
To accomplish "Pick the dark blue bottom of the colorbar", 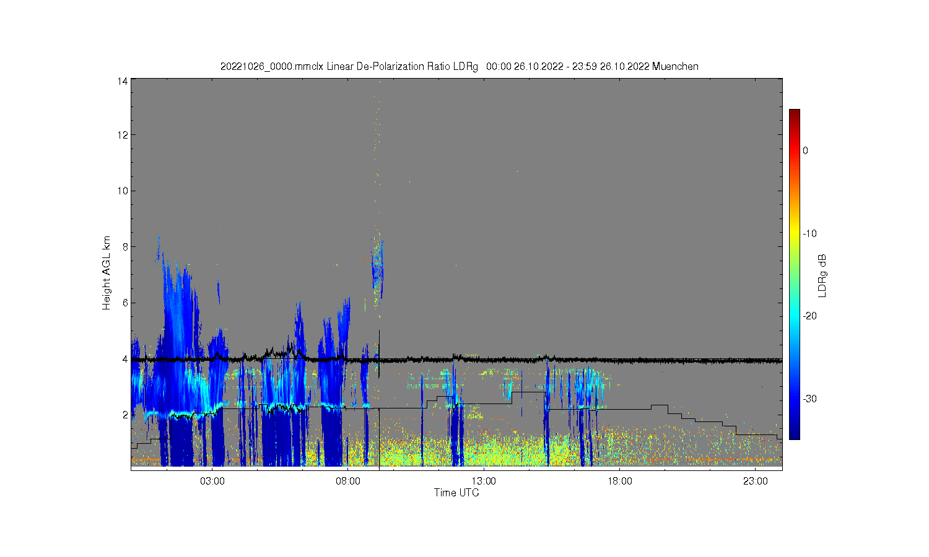I will pyautogui.click(x=794, y=433).
